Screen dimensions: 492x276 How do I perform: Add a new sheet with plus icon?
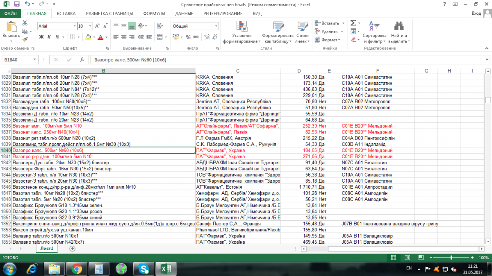pyautogui.click(x=73, y=249)
